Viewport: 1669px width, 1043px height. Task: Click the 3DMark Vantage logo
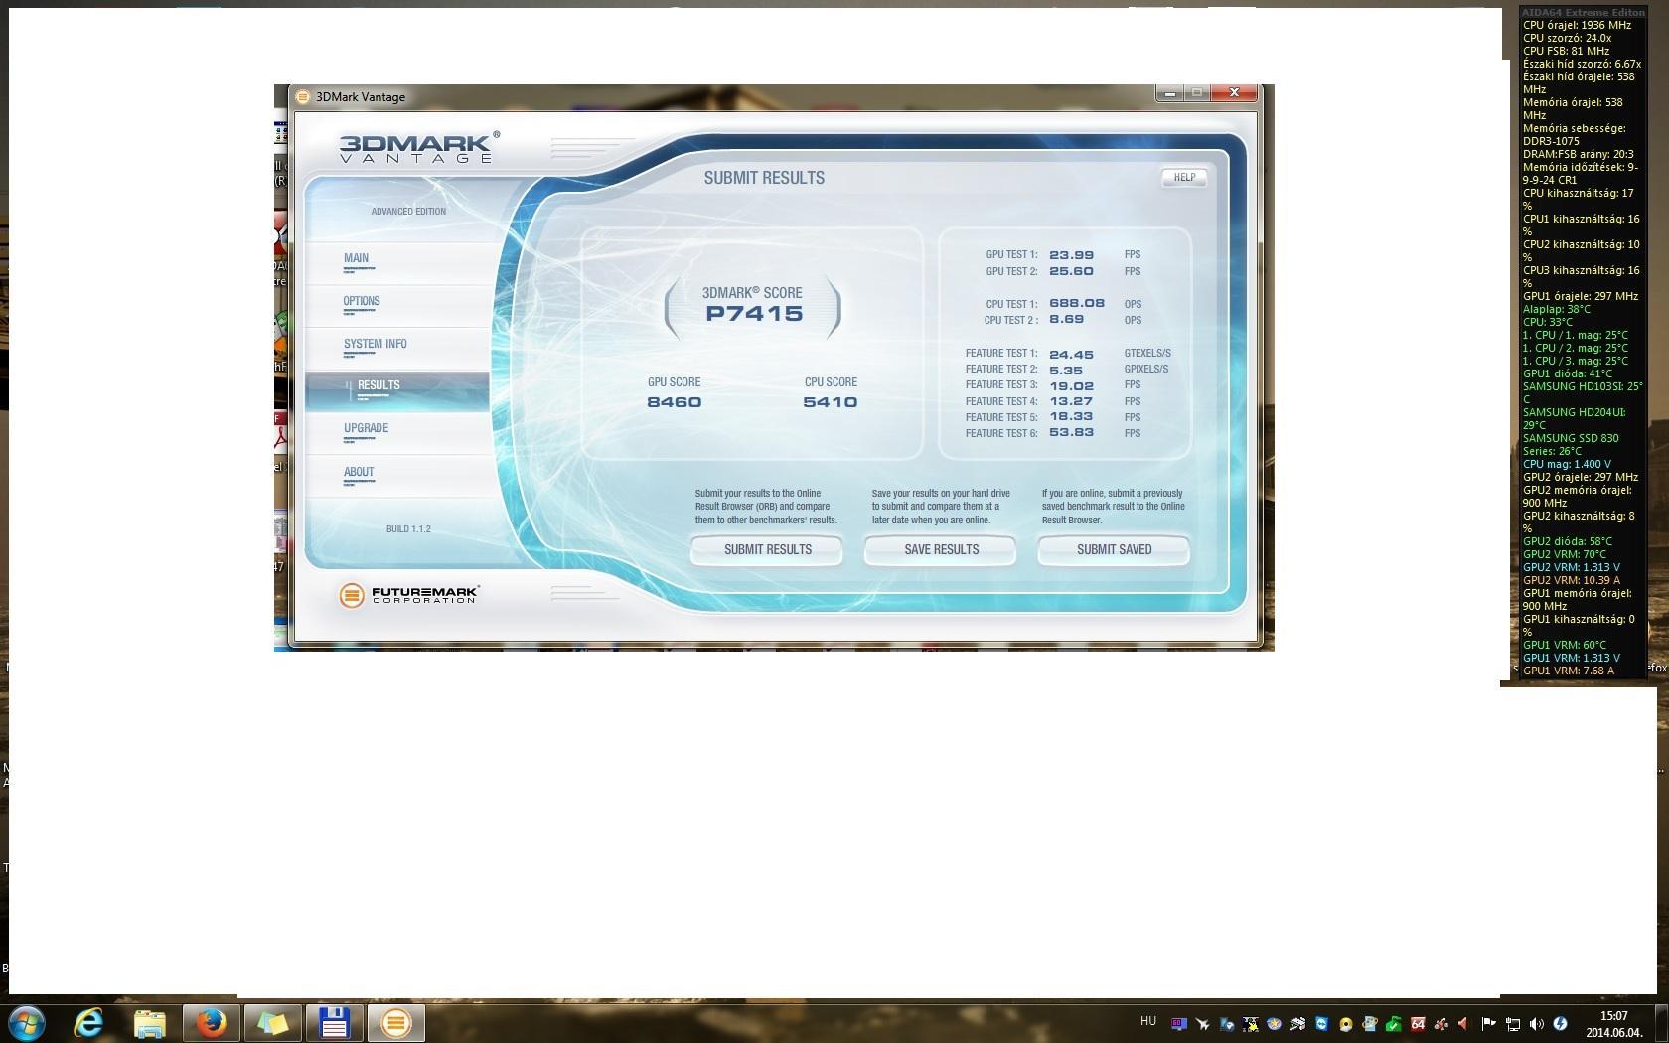point(418,148)
